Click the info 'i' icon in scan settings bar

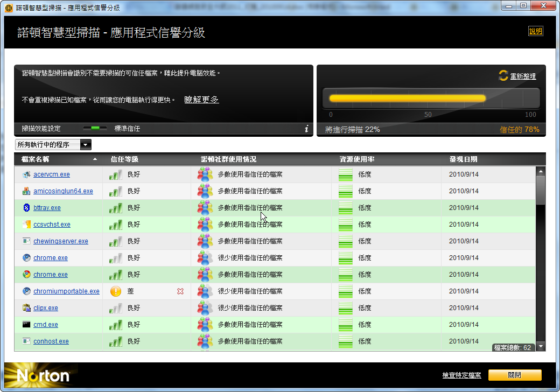tap(306, 129)
